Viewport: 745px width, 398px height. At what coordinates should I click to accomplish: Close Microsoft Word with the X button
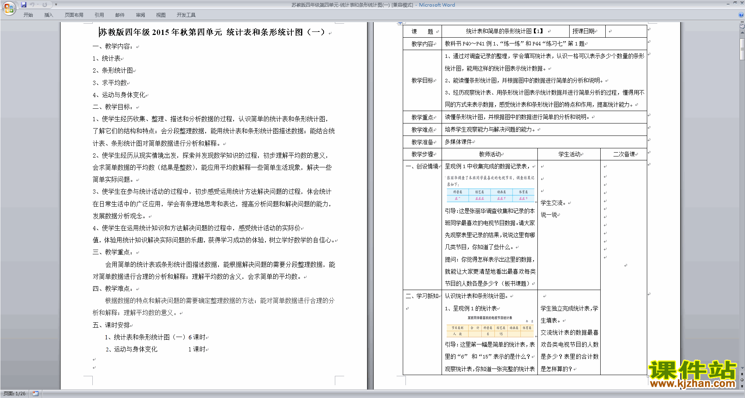[x=742, y=3]
